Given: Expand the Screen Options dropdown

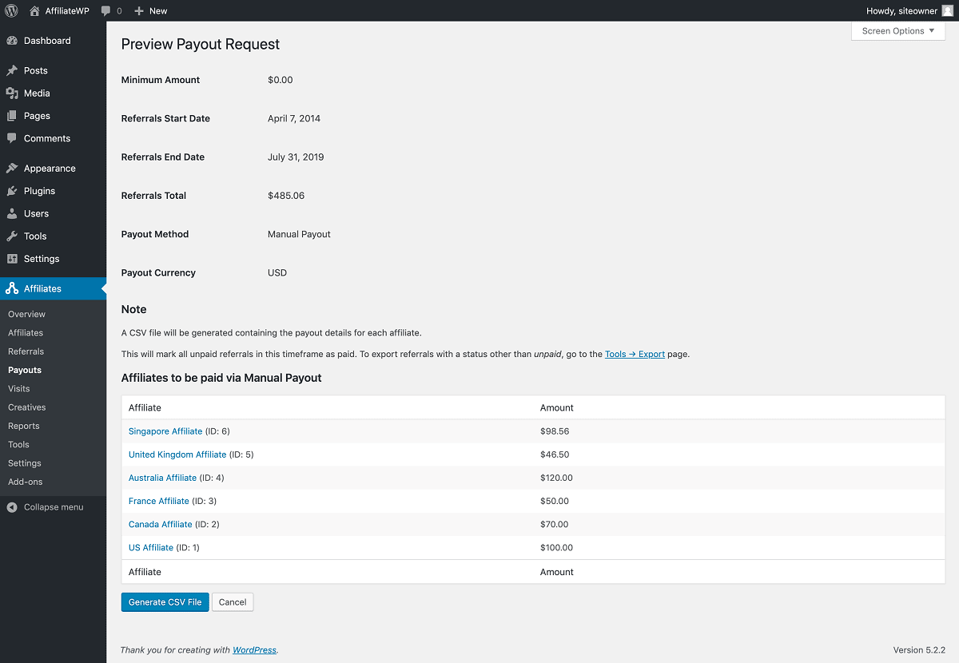Looking at the screenshot, I should click(897, 31).
